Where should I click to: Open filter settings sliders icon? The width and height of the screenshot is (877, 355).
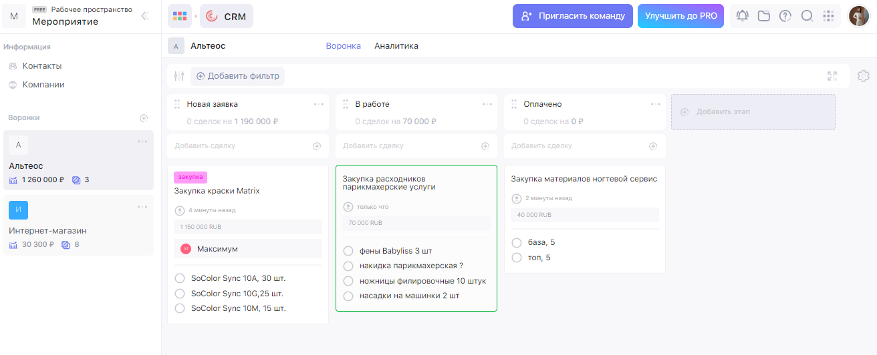click(x=178, y=76)
